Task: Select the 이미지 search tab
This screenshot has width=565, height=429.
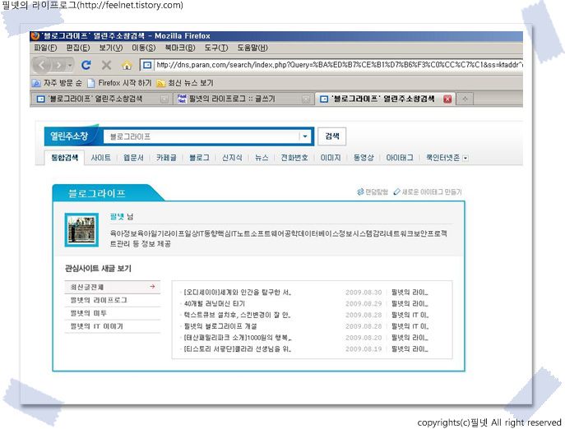Action: pos(331,158)
